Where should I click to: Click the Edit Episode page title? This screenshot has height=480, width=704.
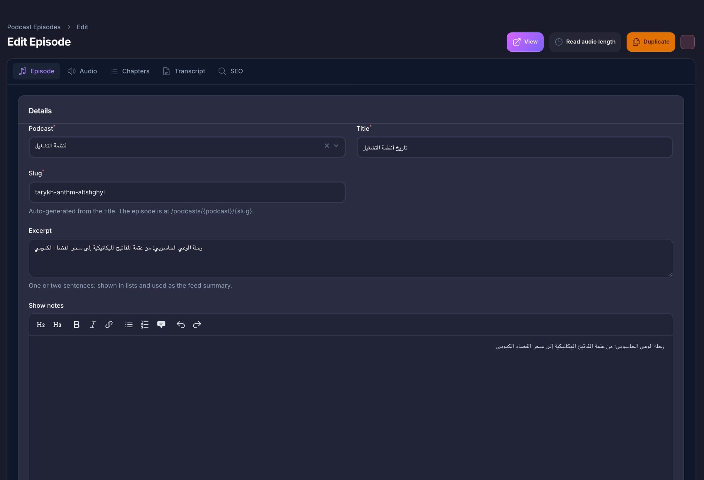click(39, 42)
